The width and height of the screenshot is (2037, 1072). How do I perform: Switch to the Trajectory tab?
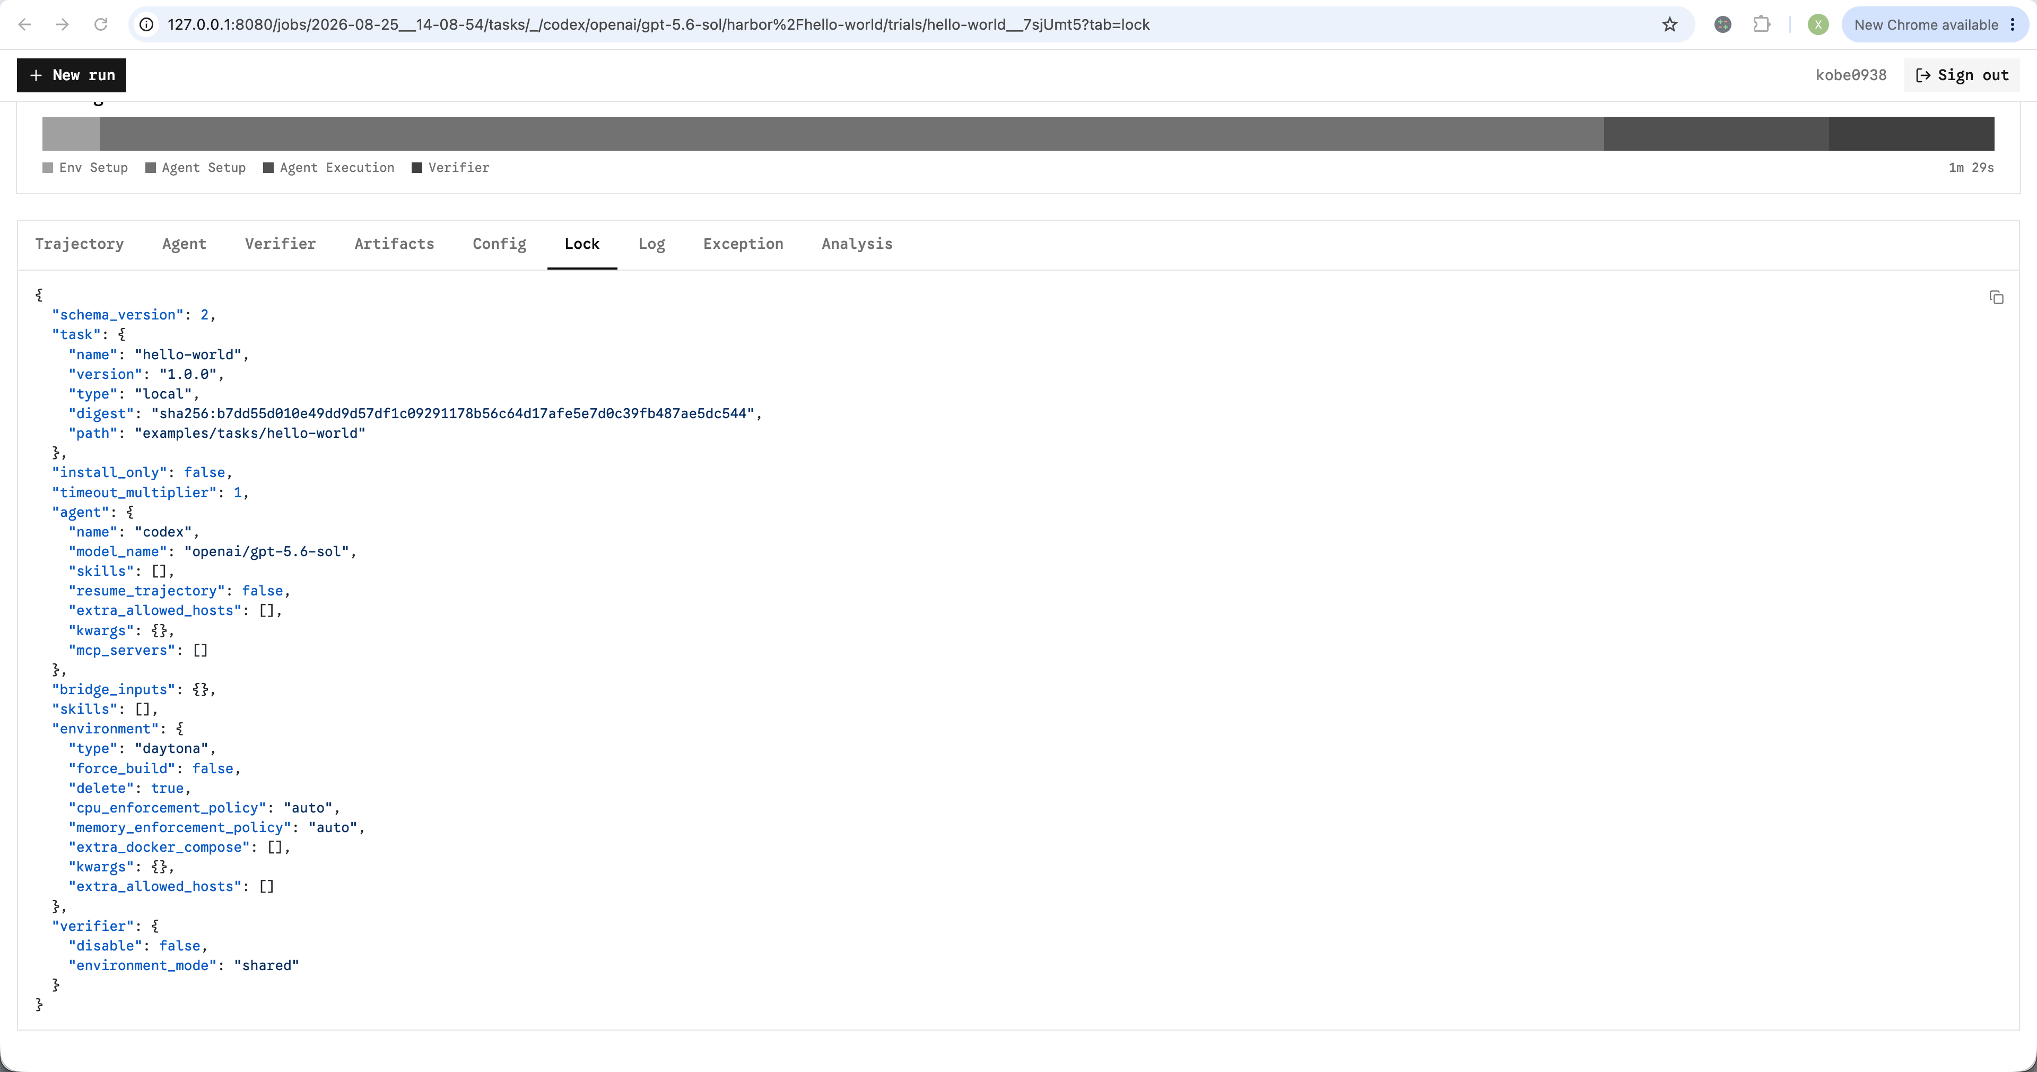pos(79,244)
